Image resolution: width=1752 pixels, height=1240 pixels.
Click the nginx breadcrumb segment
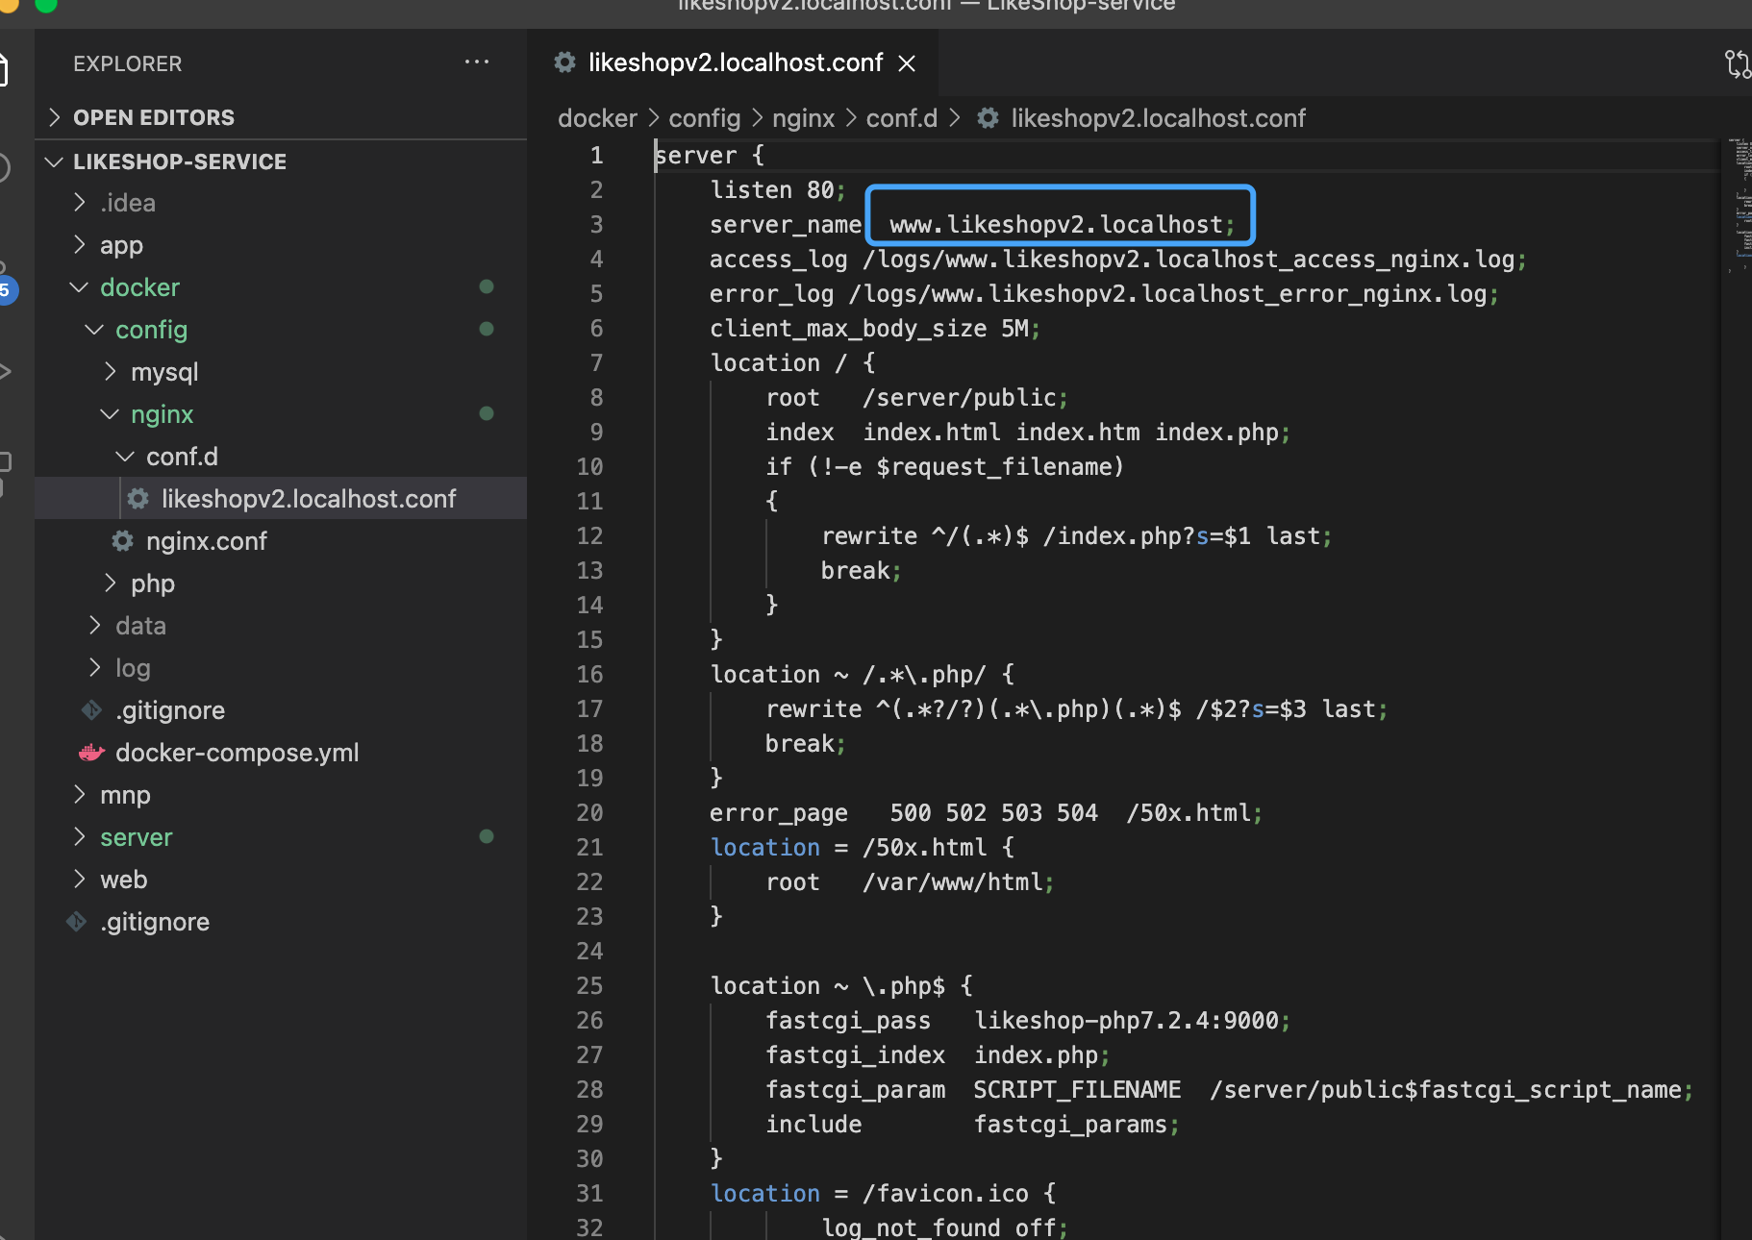click(x=803, y=118)
